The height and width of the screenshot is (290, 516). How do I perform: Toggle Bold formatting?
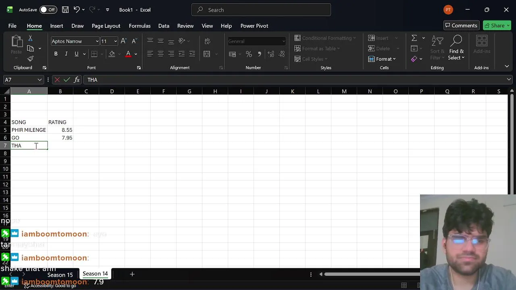pyautogui.click(x=56, y=54)
